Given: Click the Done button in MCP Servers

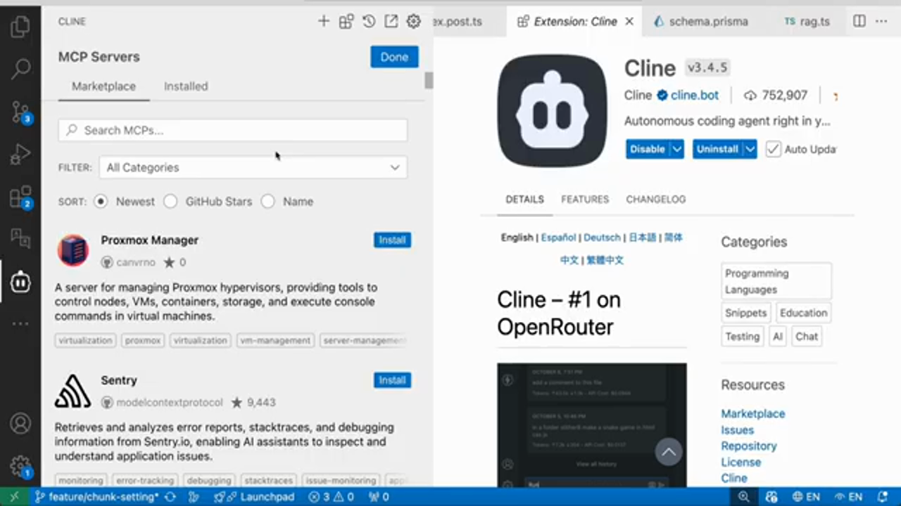Looking at the screenshot, I should tap(394, 57).
